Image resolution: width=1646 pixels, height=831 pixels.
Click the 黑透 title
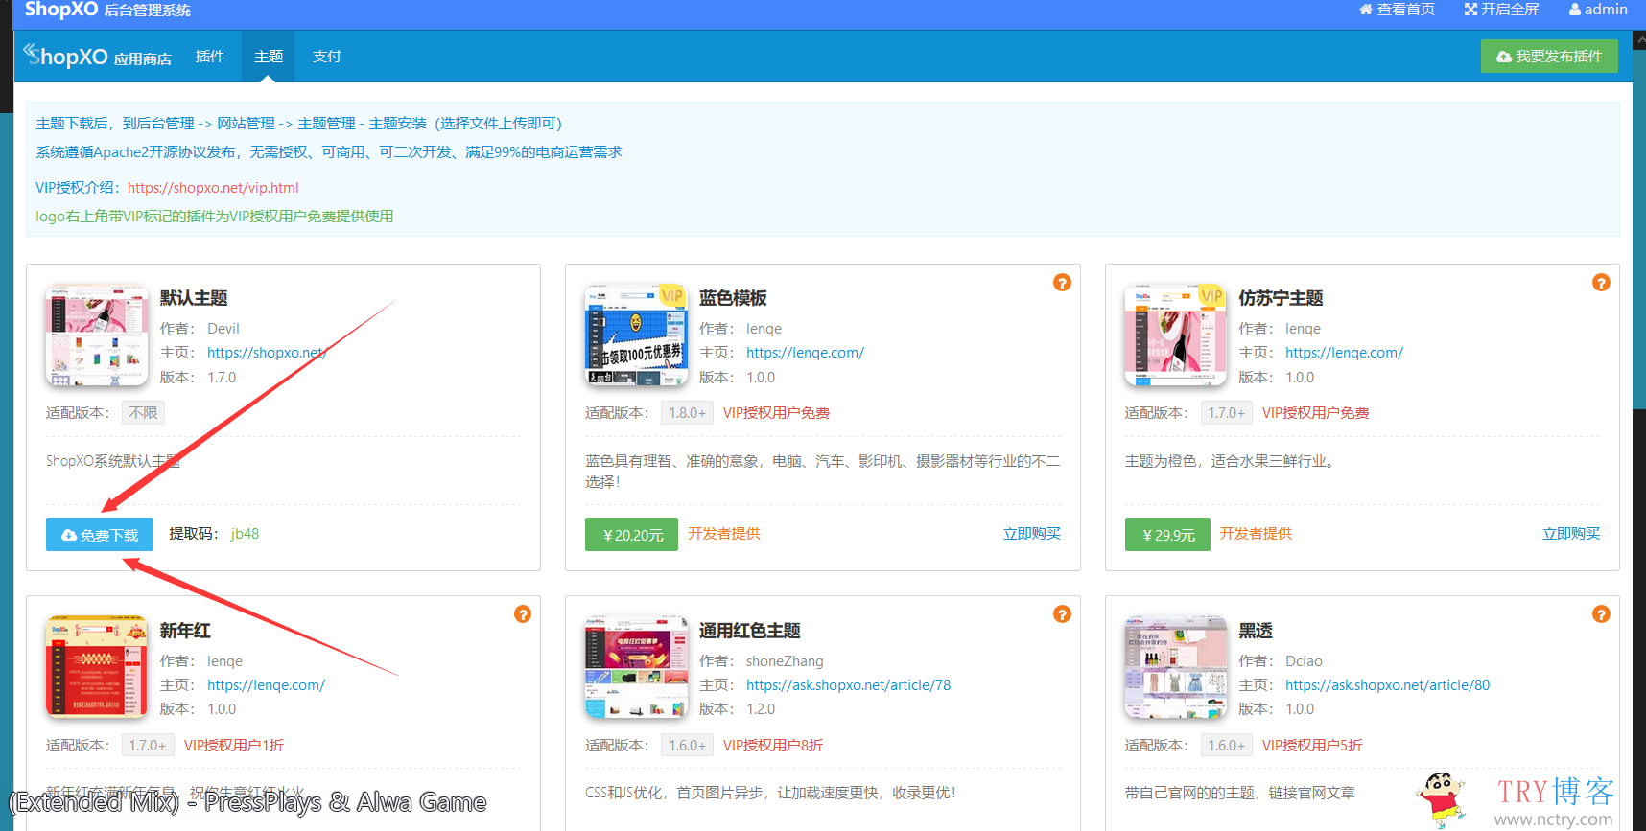(x=1255, y=631)
